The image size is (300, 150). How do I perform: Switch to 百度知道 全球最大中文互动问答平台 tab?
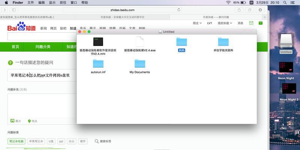(x=122, y=17)
